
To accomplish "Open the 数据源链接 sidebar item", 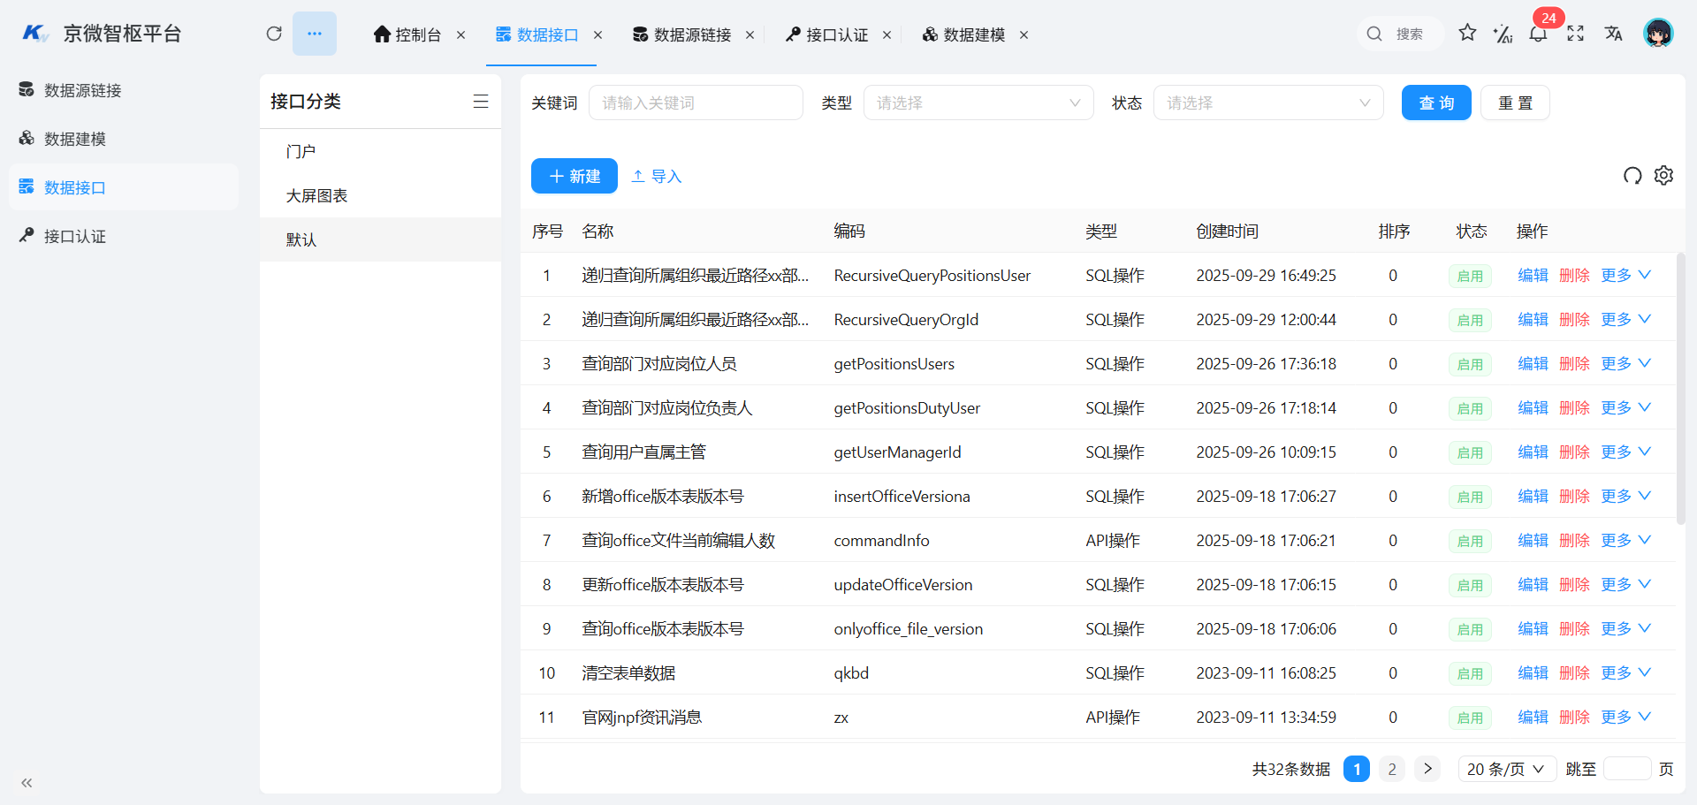I will tap(82, 89).
